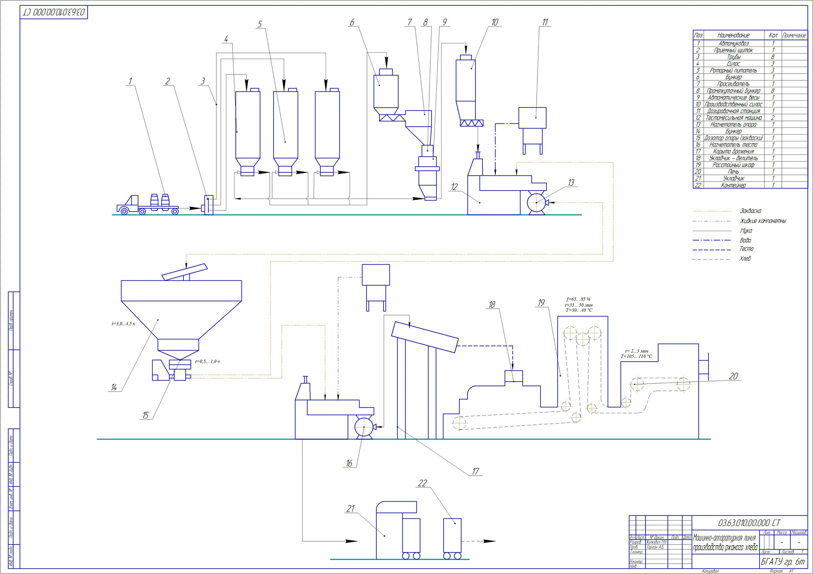Select the 'Нагнетатель теста' table entry
This screenshot has width=813, height=574.
point(733,144)
